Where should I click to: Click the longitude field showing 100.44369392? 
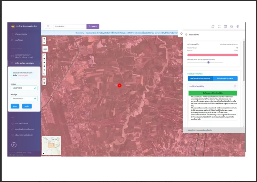click(x=24, y=98)
